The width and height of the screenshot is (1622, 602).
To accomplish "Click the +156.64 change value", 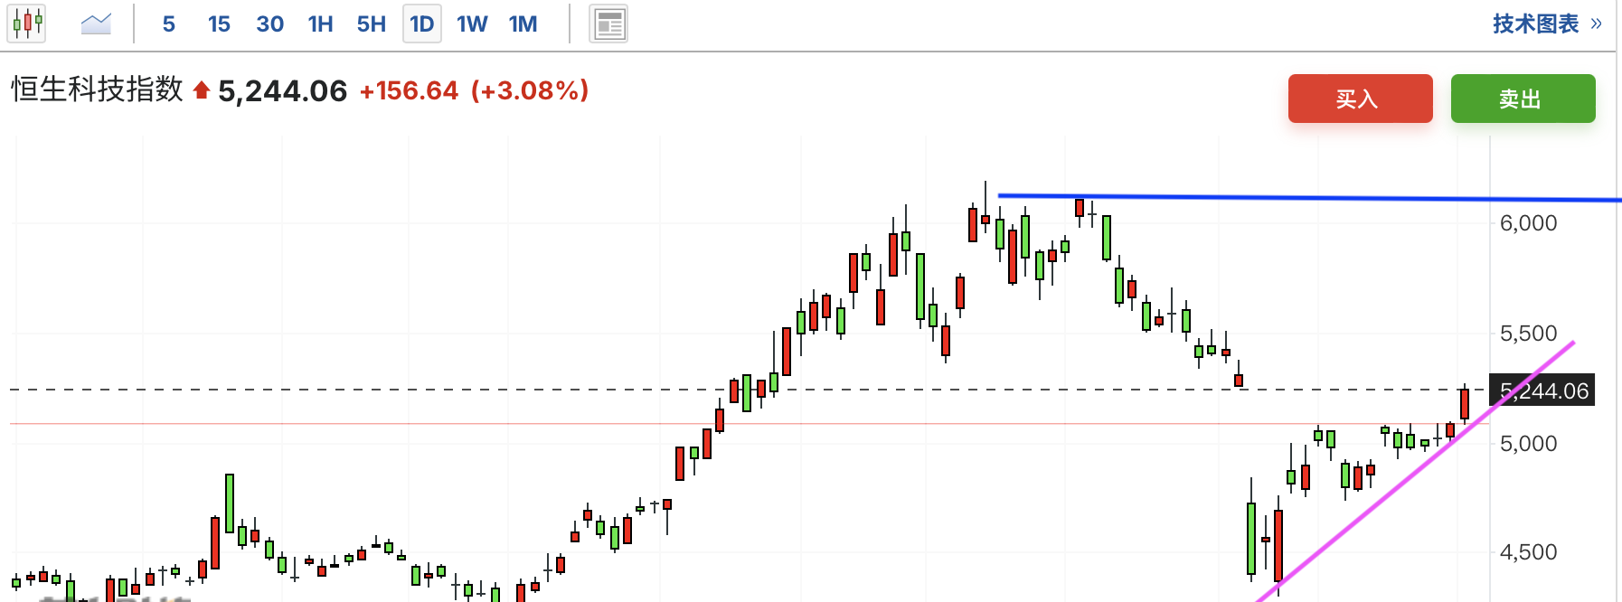I will point(409,90).
